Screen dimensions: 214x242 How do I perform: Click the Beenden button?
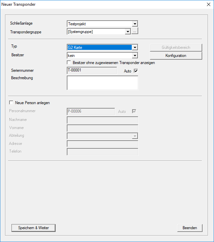[190, 228]
